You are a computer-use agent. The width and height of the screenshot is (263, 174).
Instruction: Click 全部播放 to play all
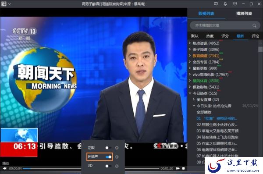click(204, 112)
